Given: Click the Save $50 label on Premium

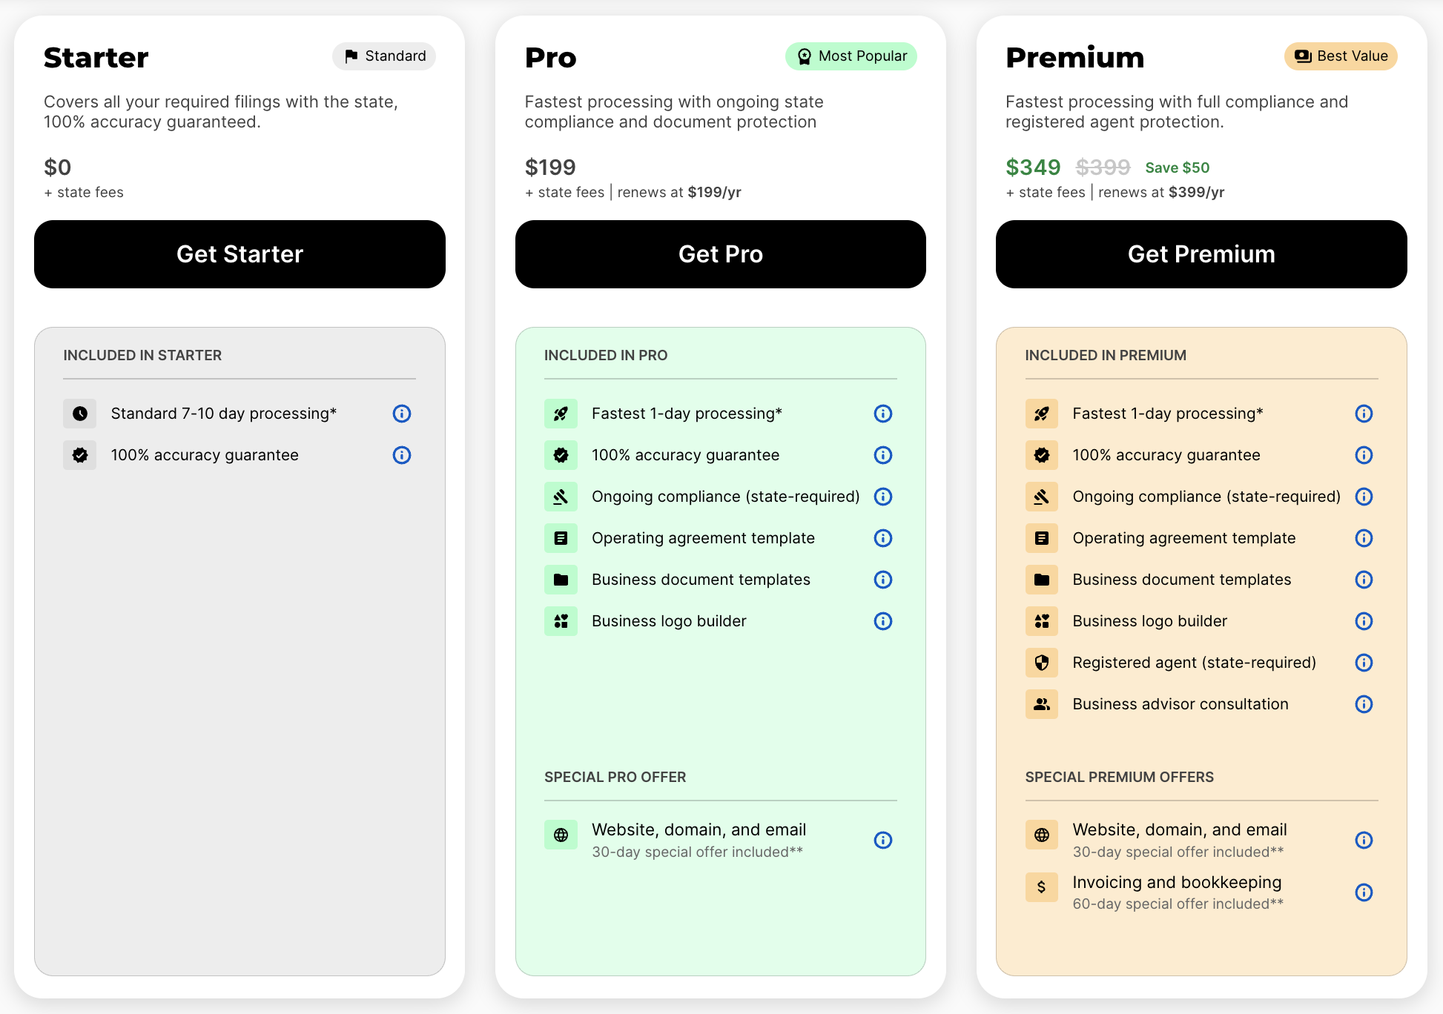Looking at the screenshot, I should click(1176, 168).
